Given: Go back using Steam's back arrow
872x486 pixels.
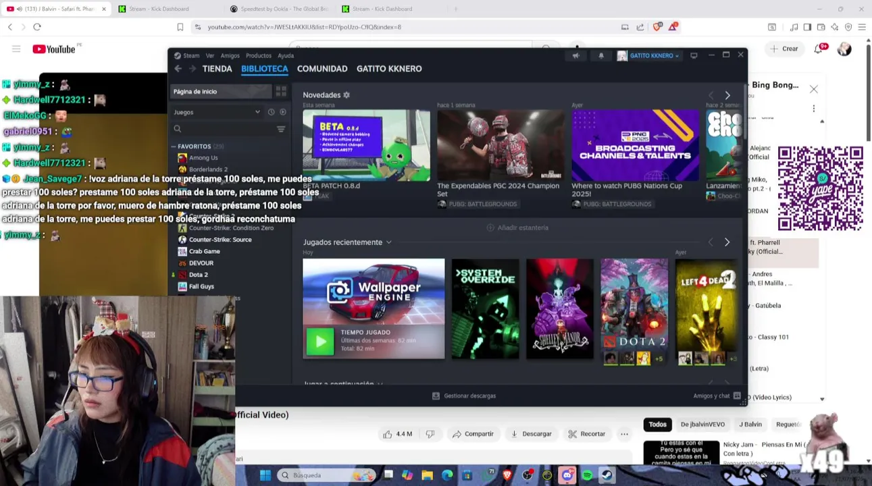Looking at the screenshot, I should pyautogui.click(x=178, y=69).
